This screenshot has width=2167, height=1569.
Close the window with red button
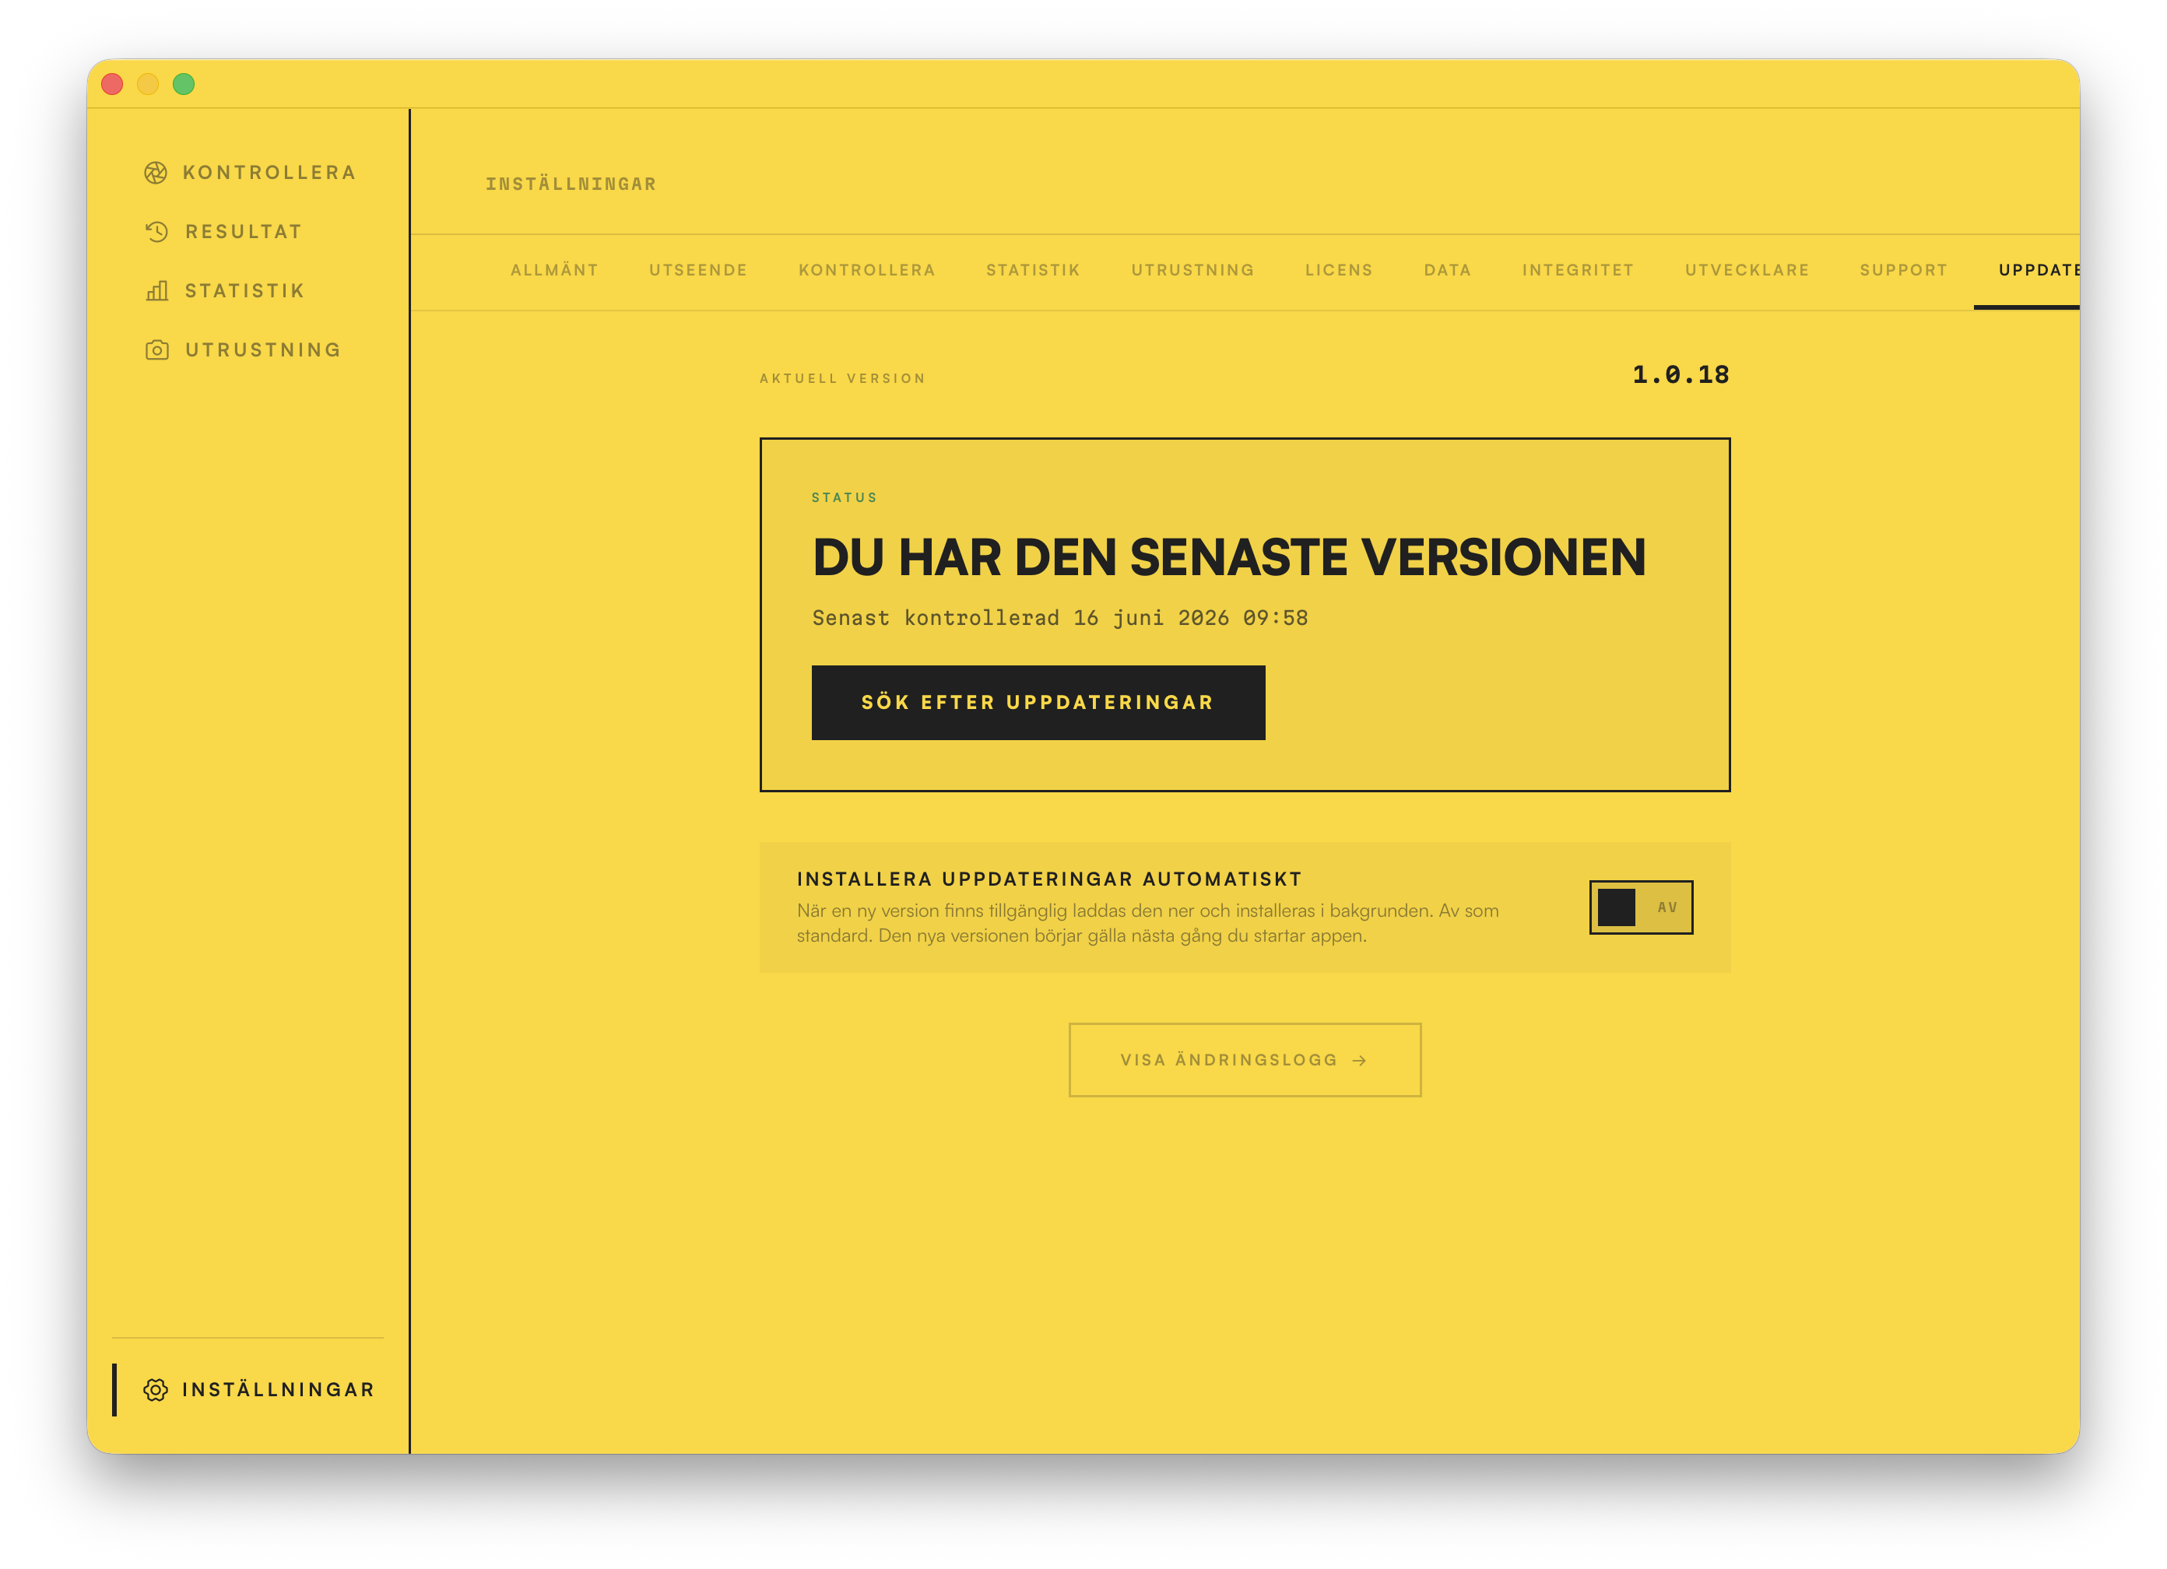112,84
